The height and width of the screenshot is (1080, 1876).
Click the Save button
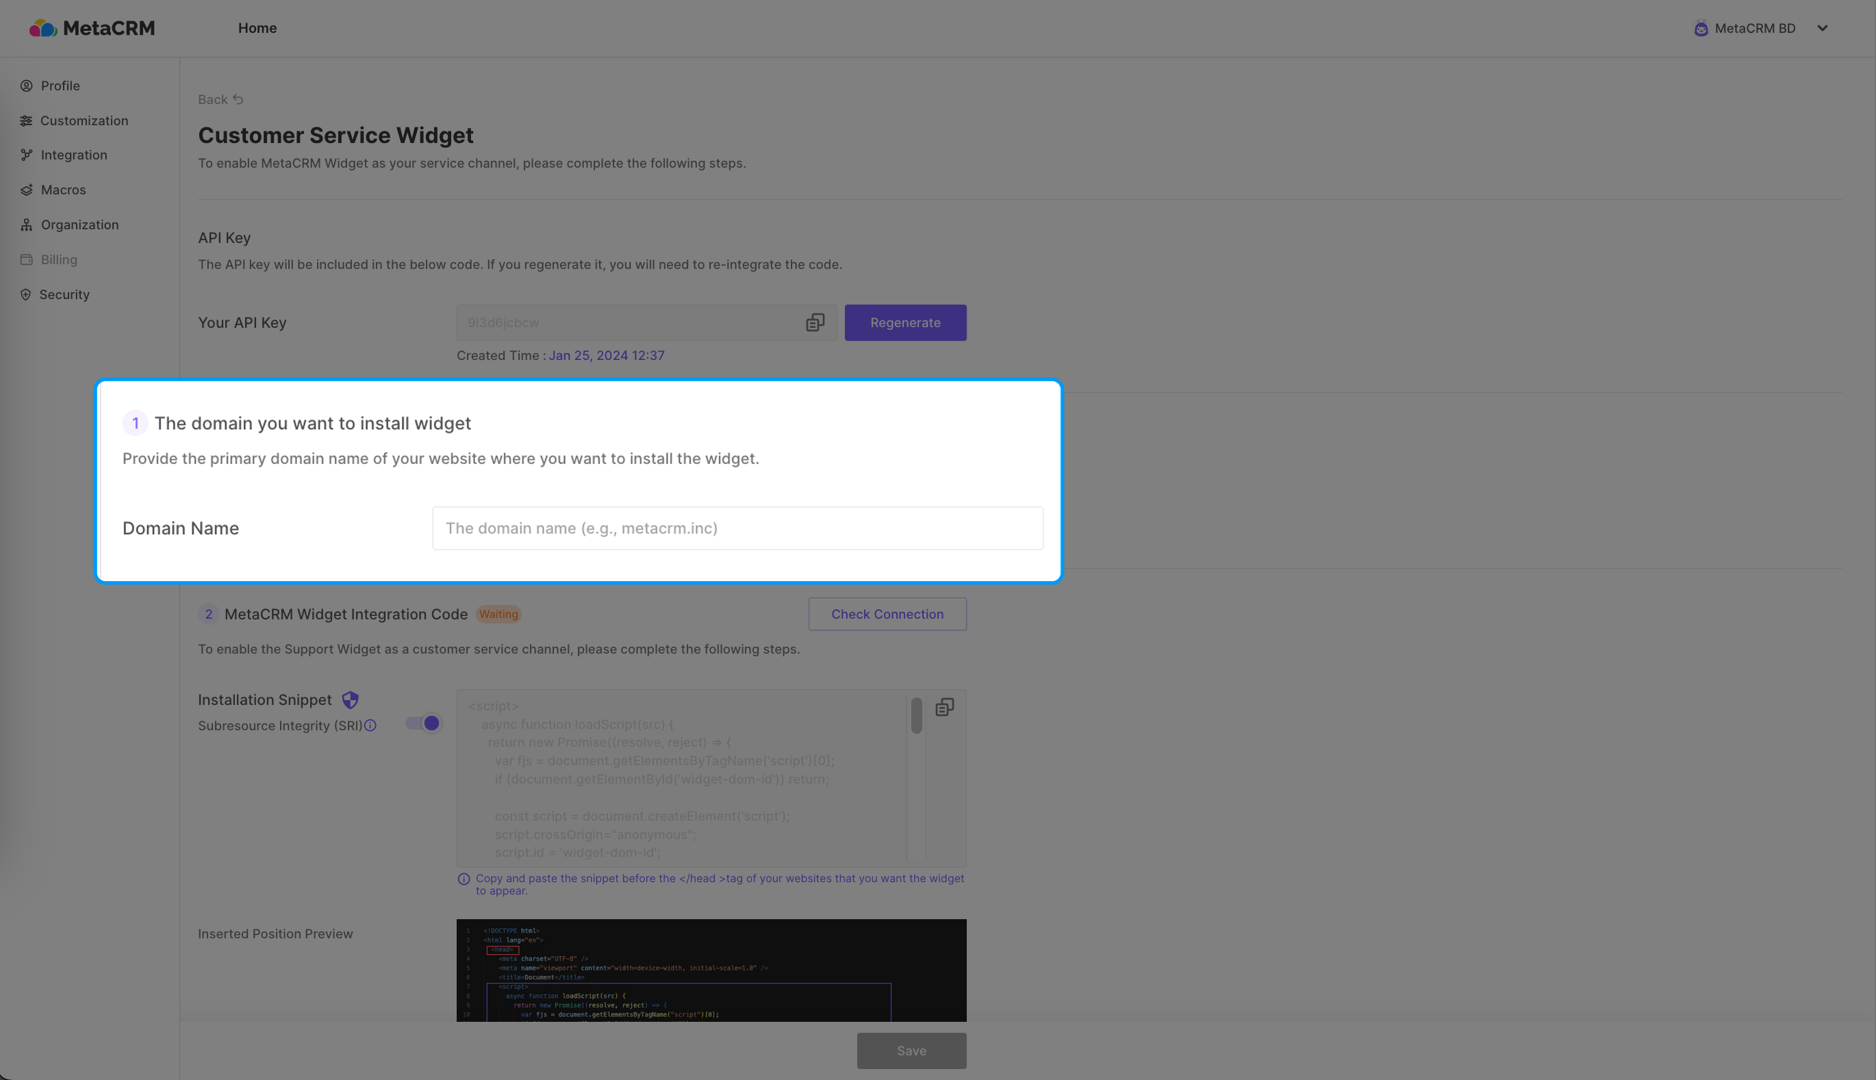[x=912, y=1051]
